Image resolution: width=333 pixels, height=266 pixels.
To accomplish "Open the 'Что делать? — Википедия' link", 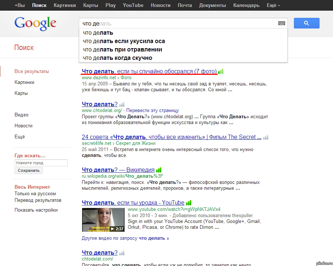I will click(x=118, y=170).
